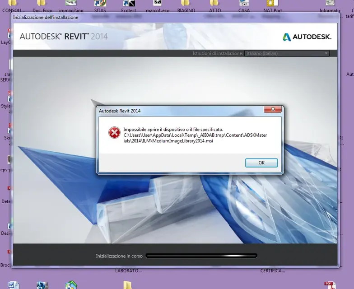Click the initialization progress bar
Viewport: 354px width, 289px height.
tap(201, 256)
